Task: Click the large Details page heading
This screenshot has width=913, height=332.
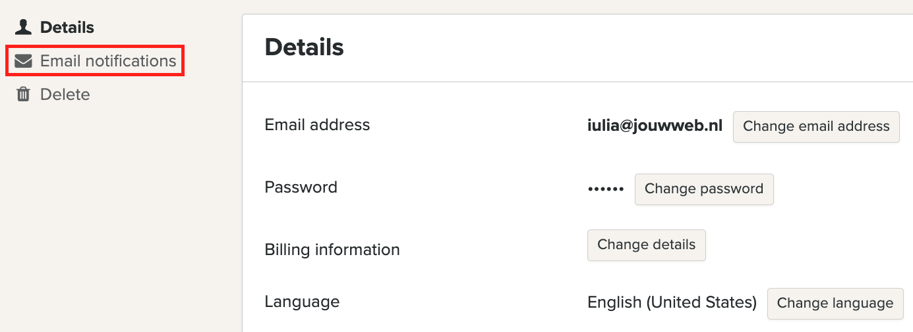Action: point(304,47)
